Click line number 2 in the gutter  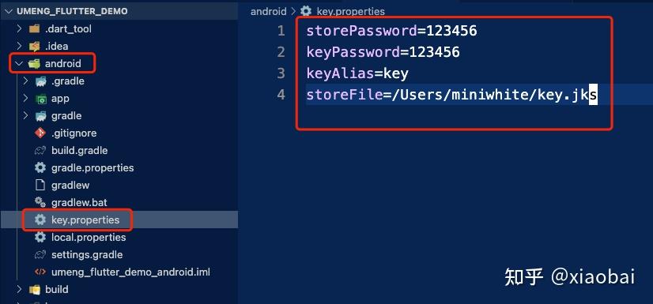tap(281, 52)
